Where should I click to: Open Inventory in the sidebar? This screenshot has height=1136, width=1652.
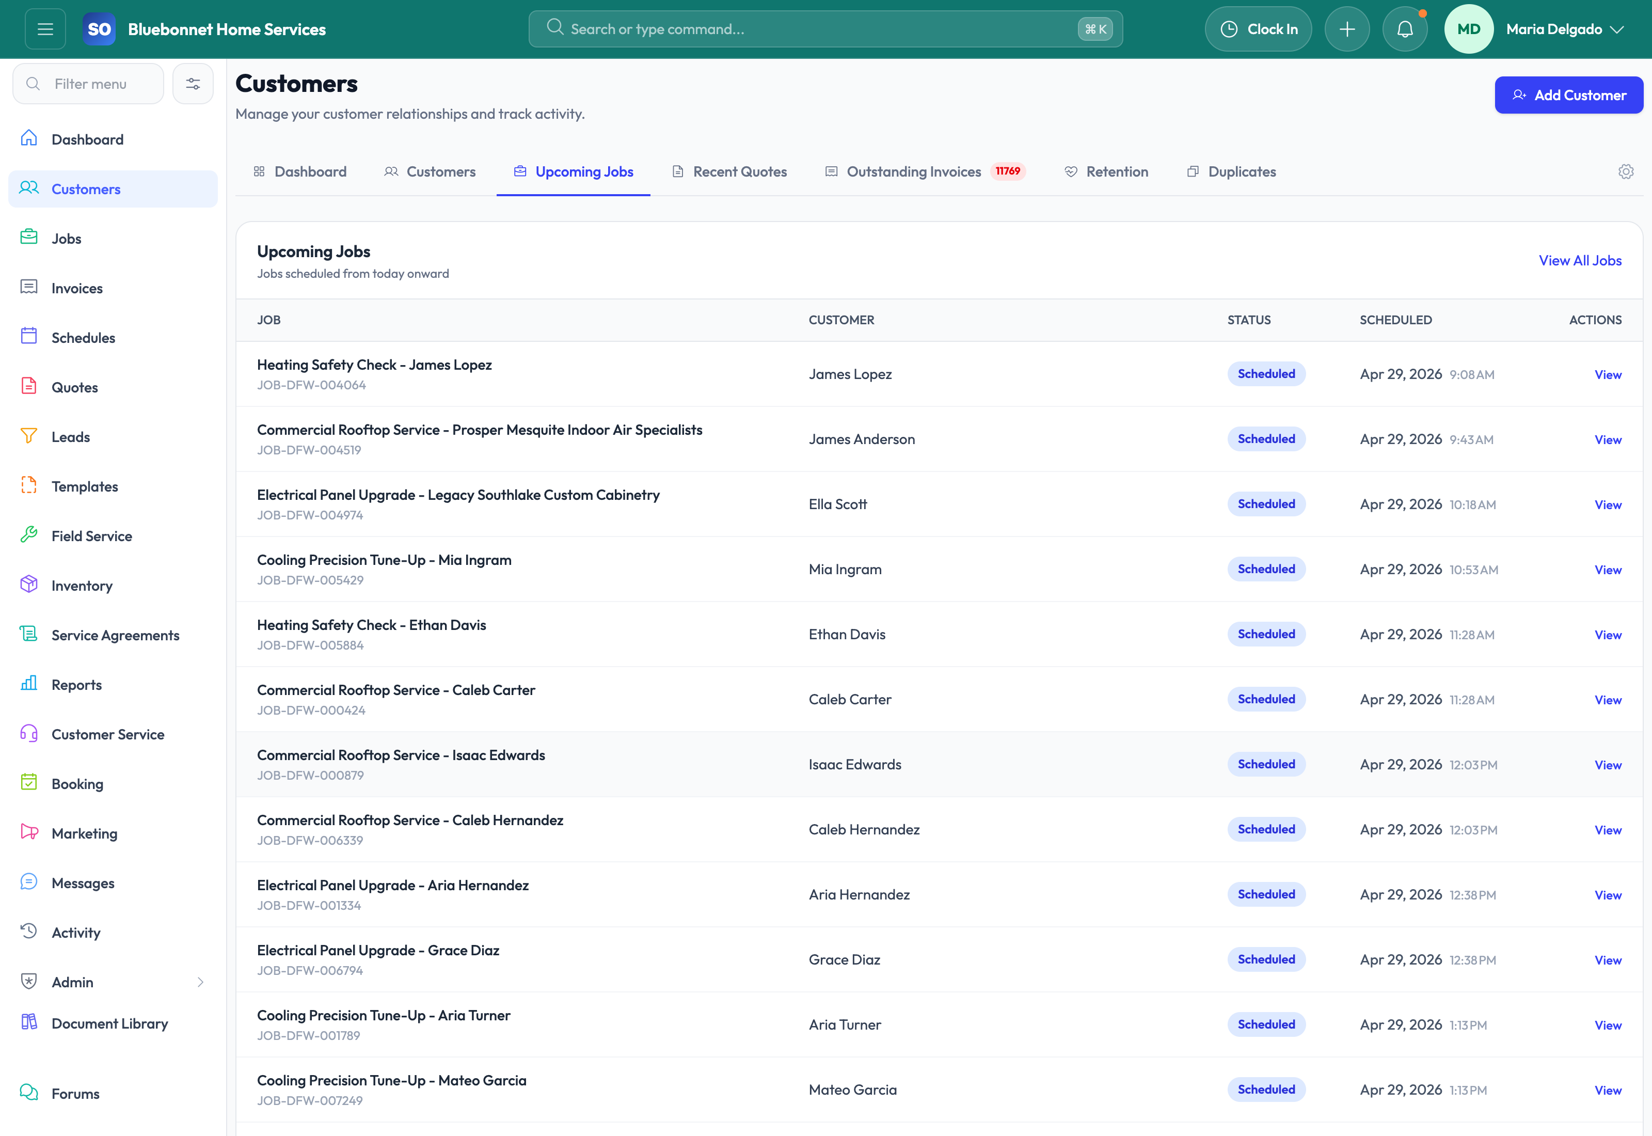pos(113,586)
